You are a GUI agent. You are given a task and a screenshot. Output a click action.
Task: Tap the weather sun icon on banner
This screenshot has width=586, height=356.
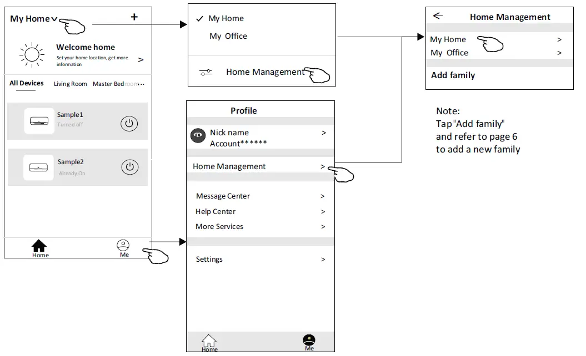click(x=32, y=54)
